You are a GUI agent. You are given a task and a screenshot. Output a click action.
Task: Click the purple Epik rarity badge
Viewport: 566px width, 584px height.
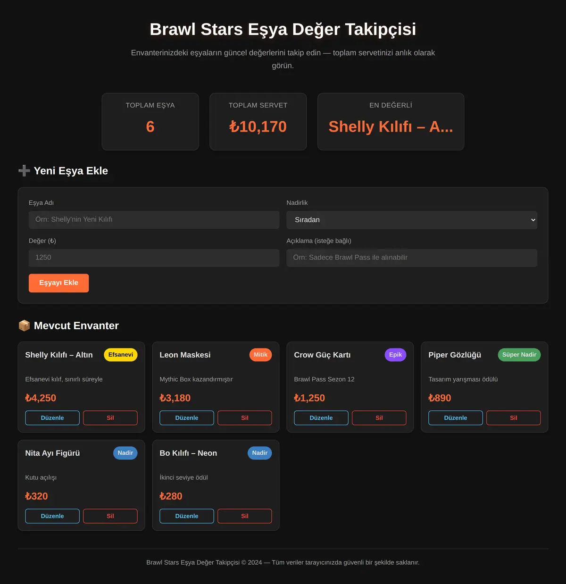coord(396,355)
